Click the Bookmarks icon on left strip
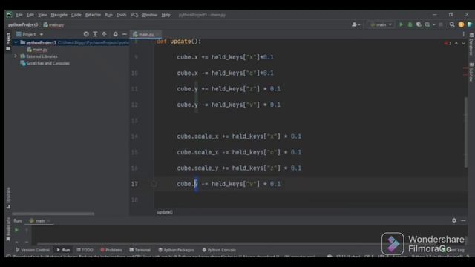Image resolution: width=475 pixels, height=267 pixels. 8,228
